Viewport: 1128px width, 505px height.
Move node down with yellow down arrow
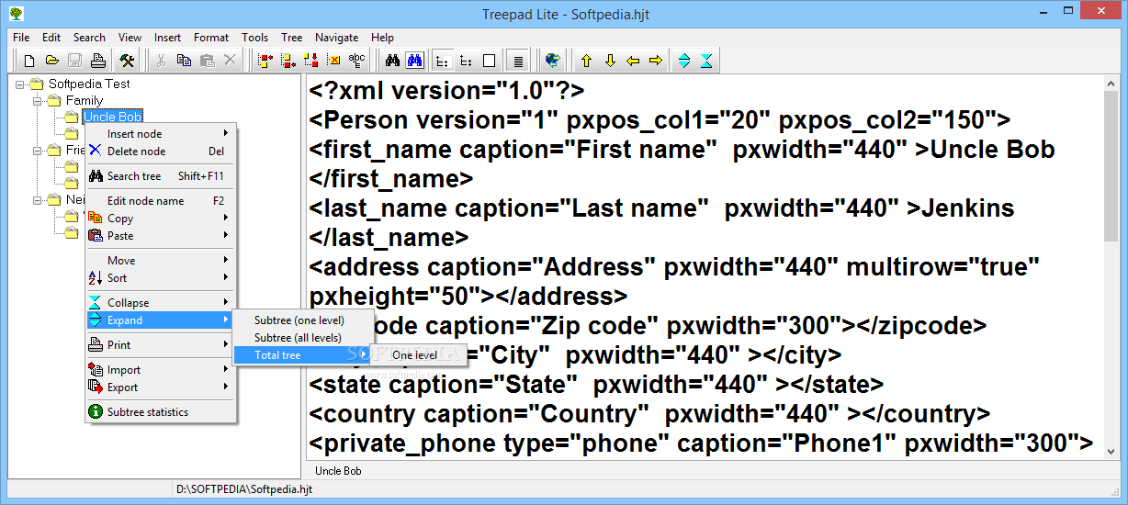(609, 61)
